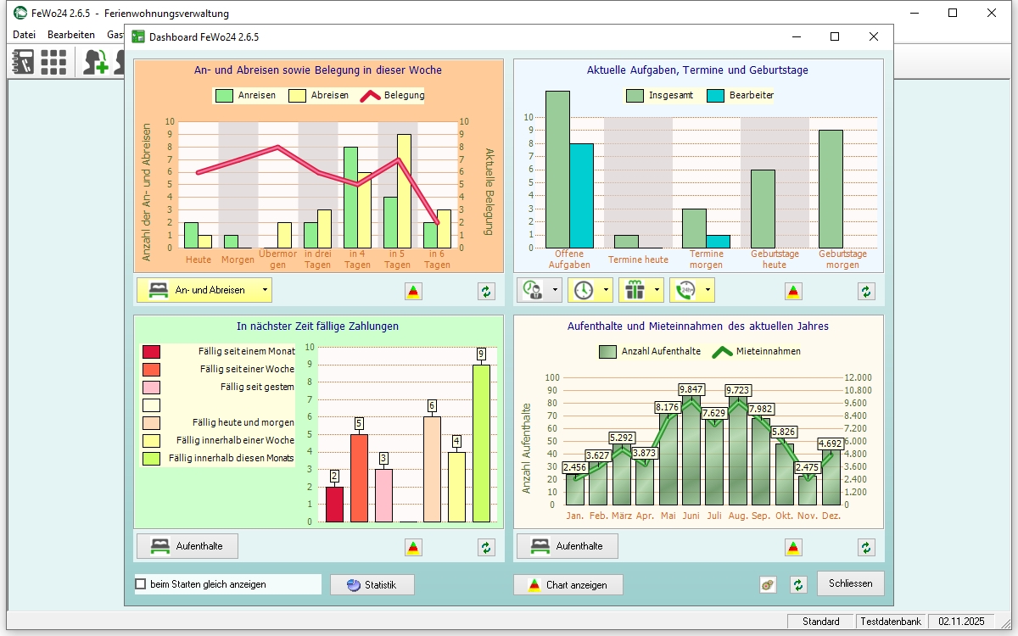Click Testdatenbank in the status bar
Screen dimensions: 1018x636
891,622
